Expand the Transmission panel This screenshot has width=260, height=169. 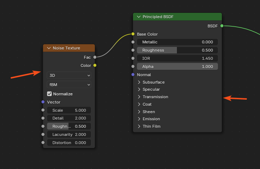(x=139, y=97)
